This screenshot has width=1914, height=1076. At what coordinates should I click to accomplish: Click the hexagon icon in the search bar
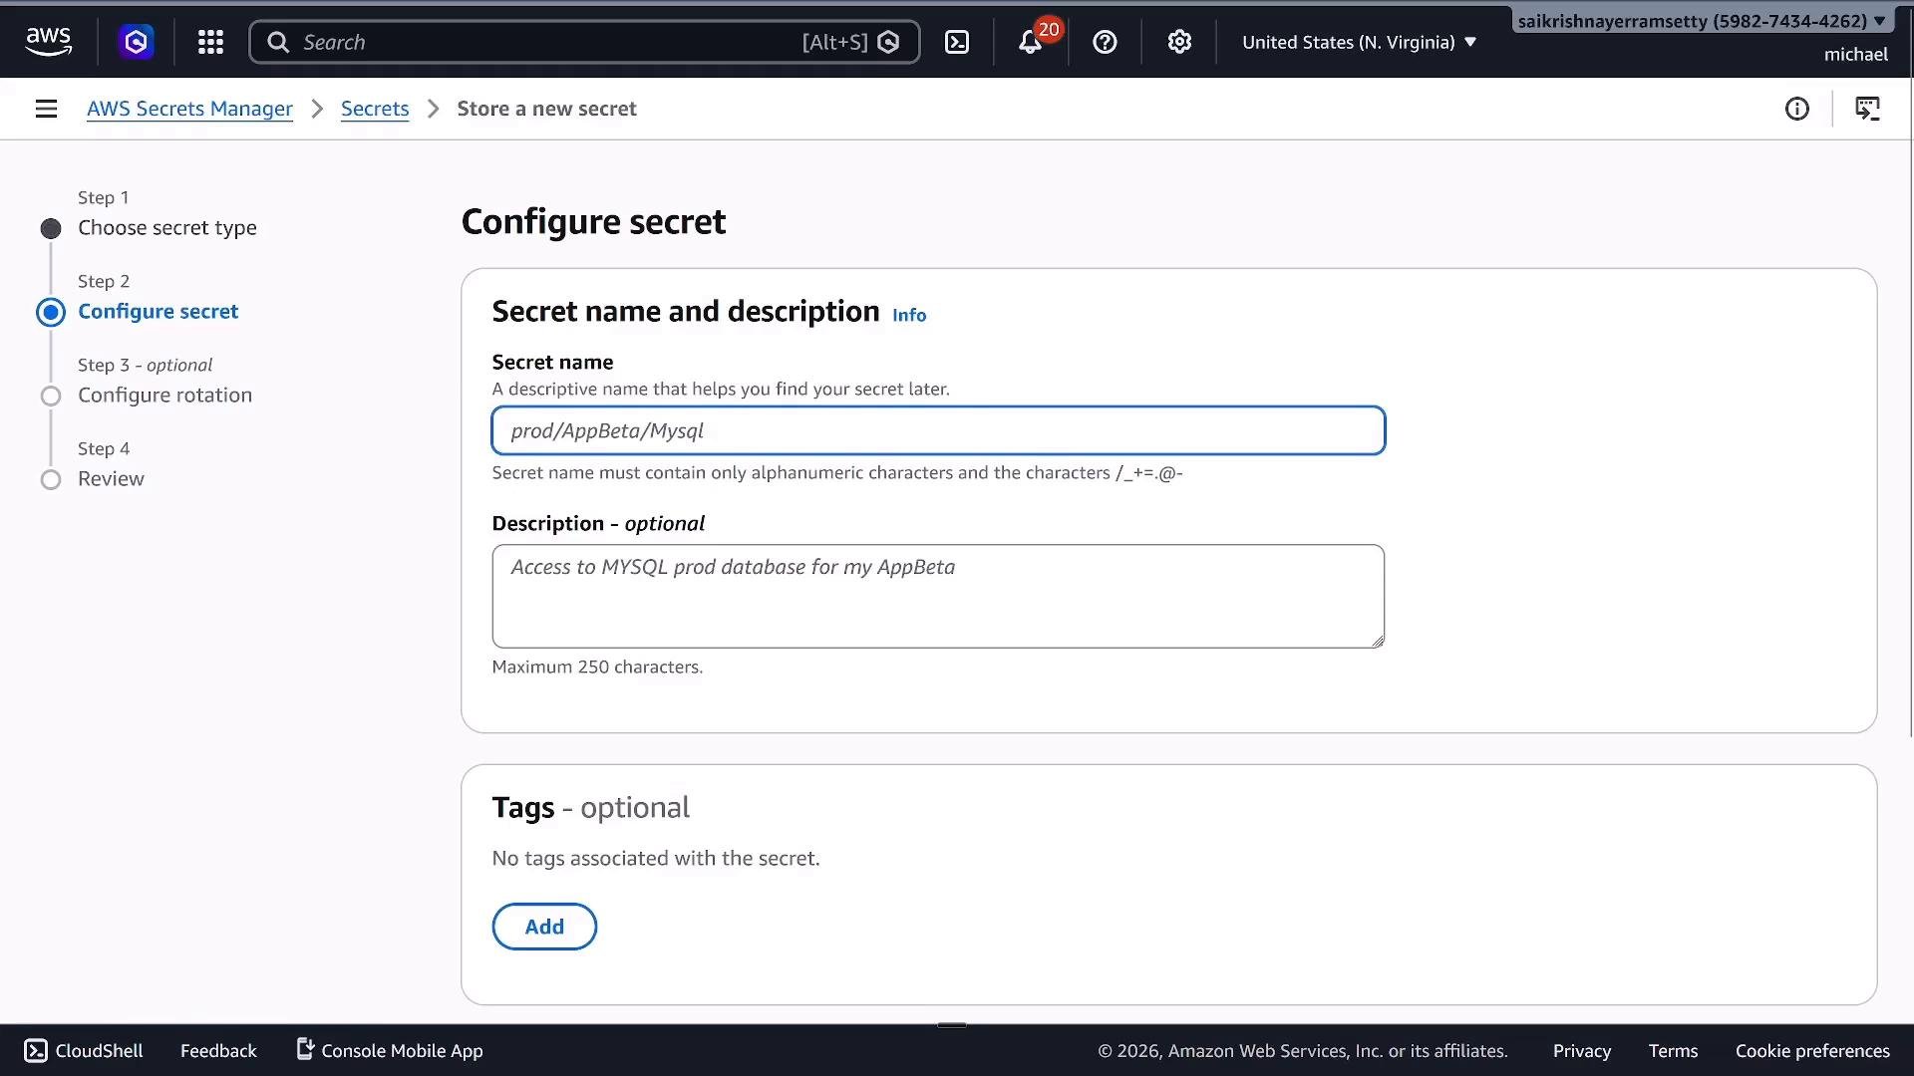click(x=888, y=42)
